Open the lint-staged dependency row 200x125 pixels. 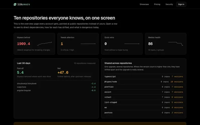144,102
